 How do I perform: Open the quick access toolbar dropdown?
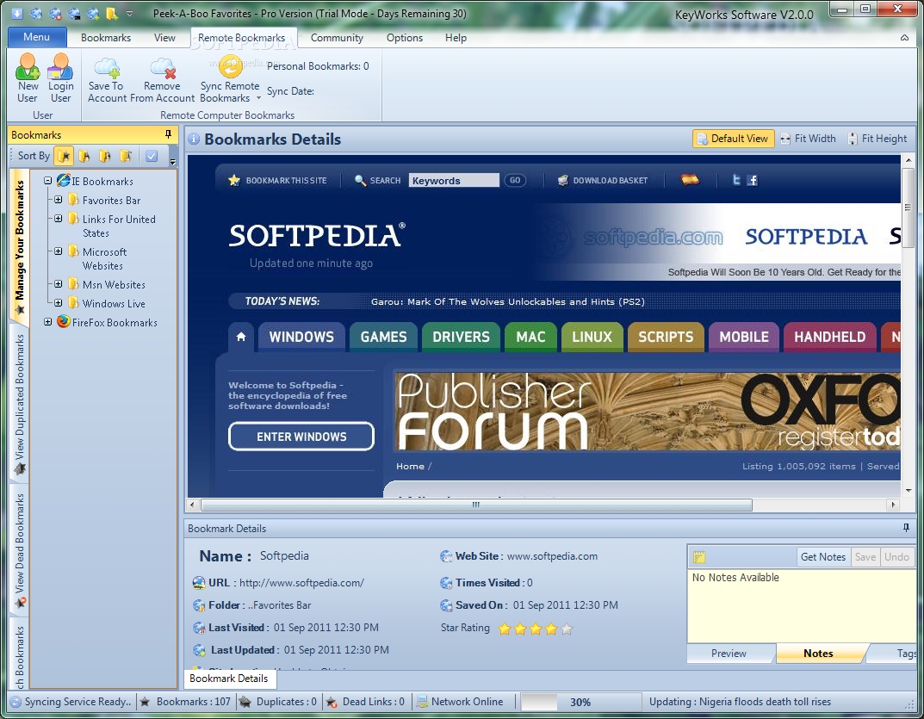[130, 14]
